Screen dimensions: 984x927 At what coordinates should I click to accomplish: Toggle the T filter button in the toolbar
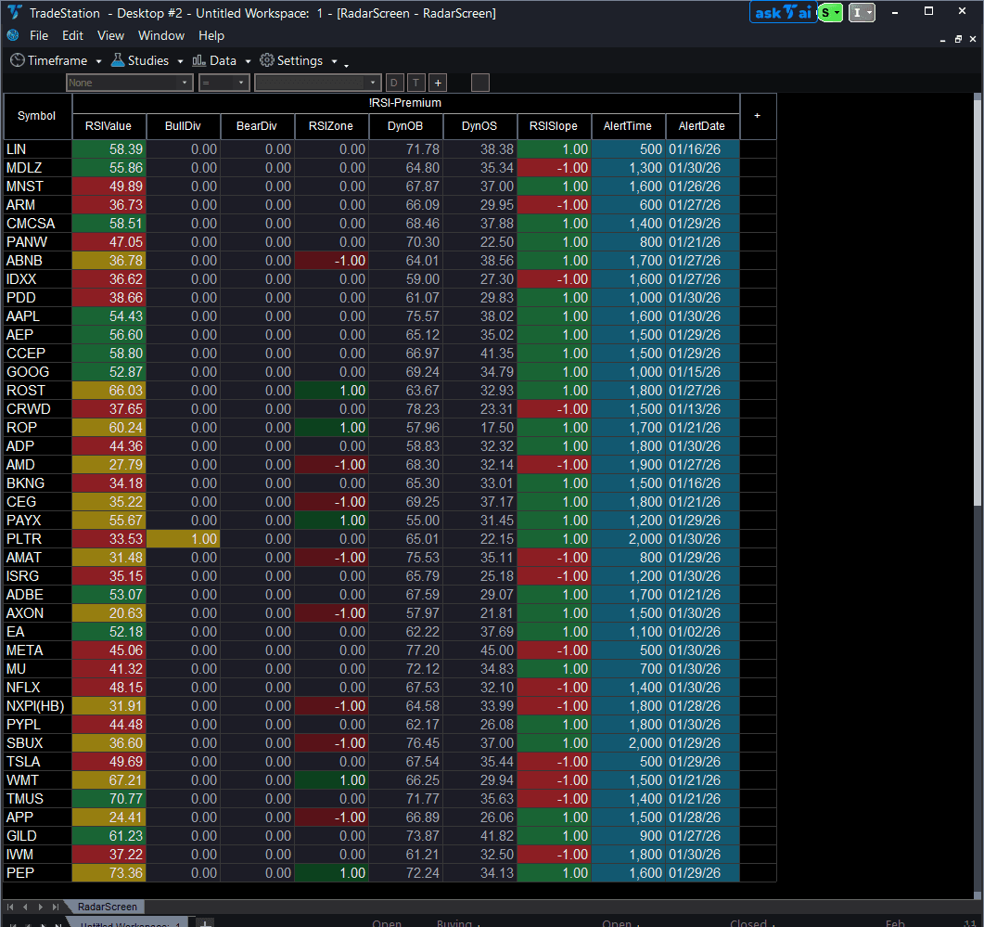[x=415, y=83]
